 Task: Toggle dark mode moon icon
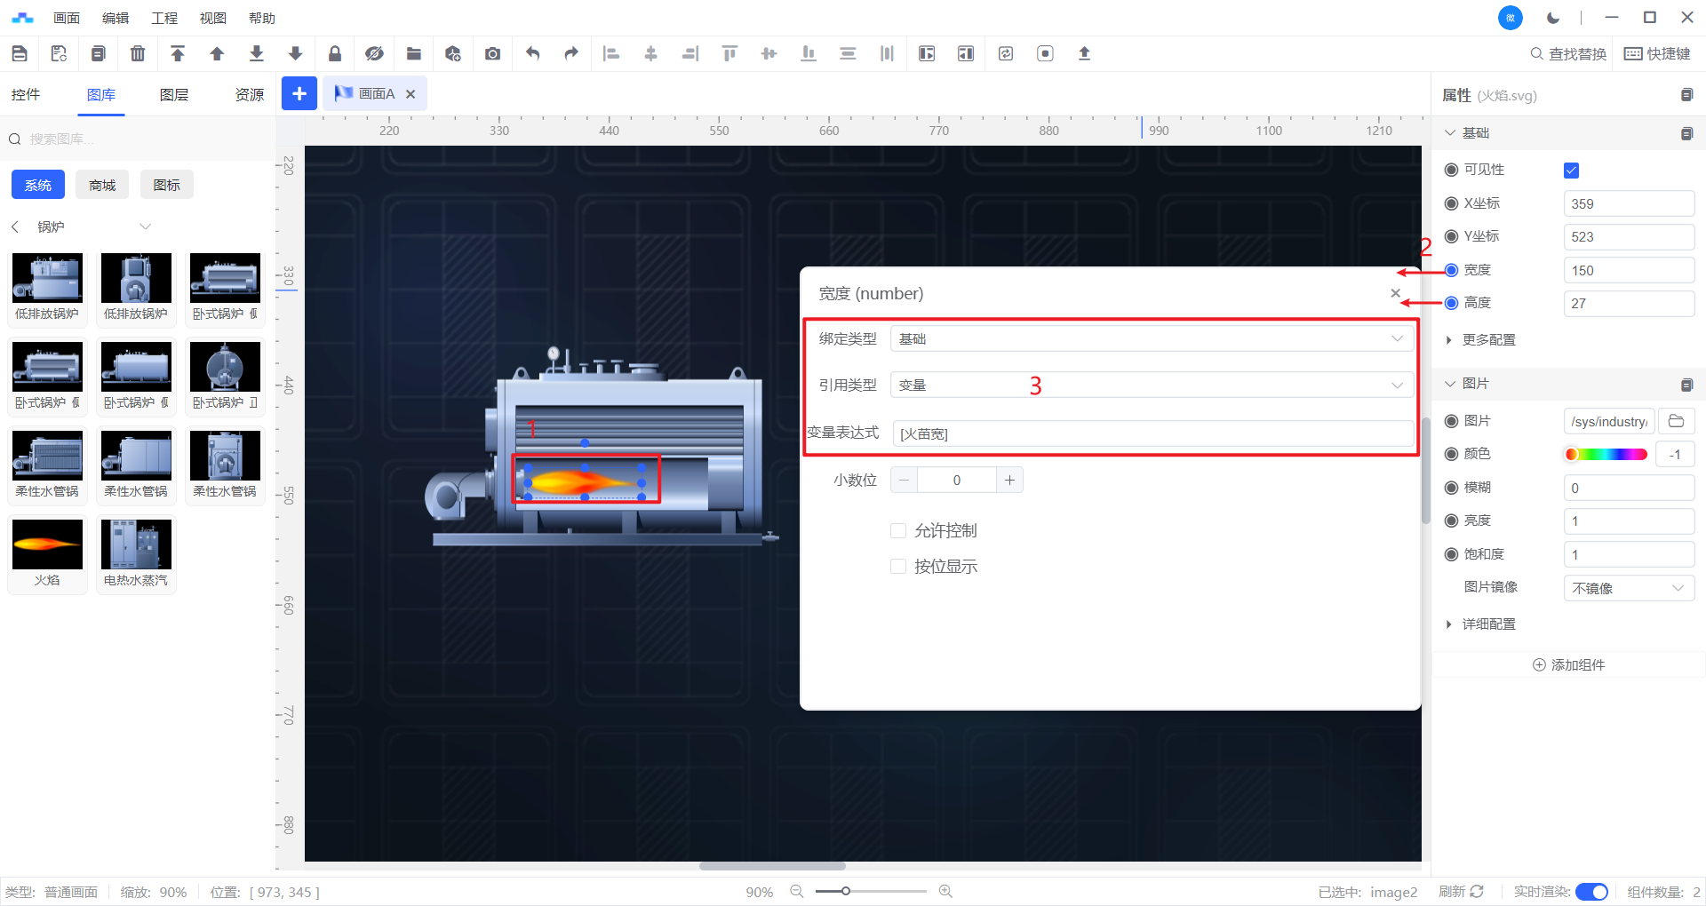click(1553, 18)
